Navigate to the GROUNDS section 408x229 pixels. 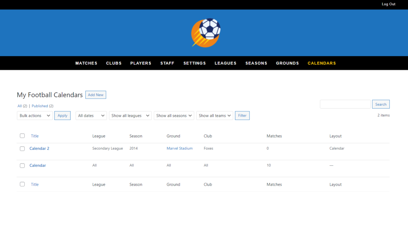(x=287, y=63)
